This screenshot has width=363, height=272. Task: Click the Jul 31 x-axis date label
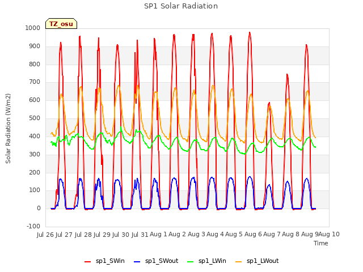pyautogui.click(x=140, y=235)
